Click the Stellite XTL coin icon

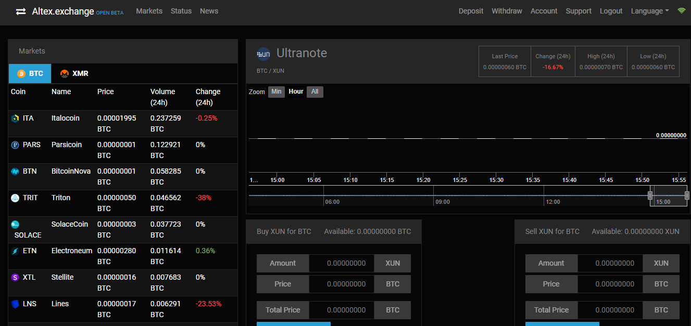[15, 278]
